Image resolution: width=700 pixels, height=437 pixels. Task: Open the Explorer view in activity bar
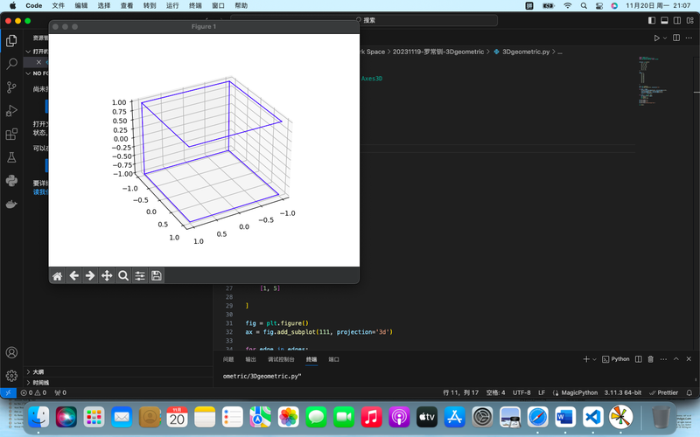pos(11,40)
